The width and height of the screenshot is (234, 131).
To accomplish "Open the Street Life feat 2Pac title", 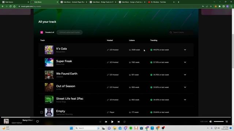I will pyautogui.click(x=70, y=99).
